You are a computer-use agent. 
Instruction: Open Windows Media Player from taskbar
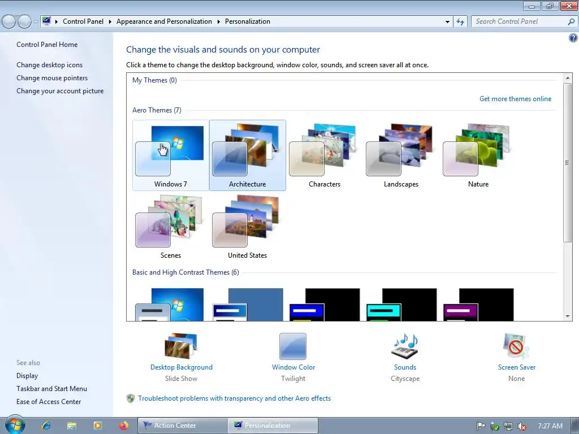pos(97,426)
